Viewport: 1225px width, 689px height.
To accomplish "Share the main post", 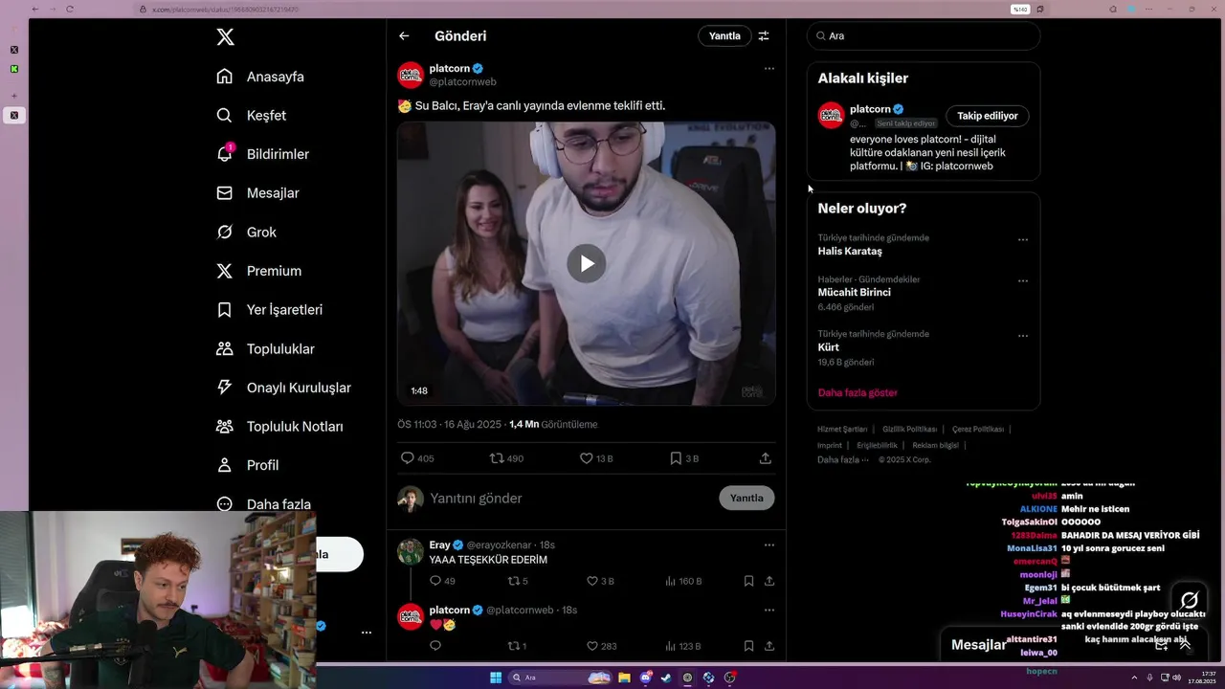I will pyautogui.click(x=765, y=458).
